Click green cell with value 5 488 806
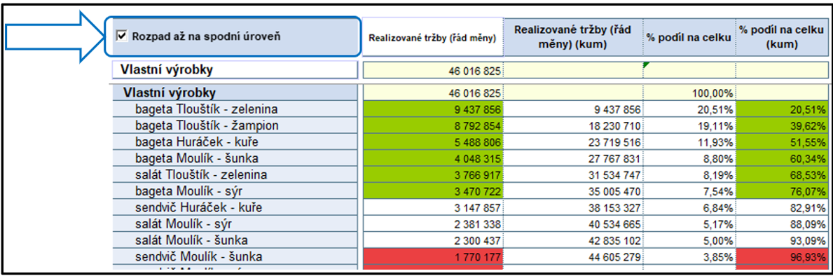Viewport: 833px width, 276px height. tap(433, 142)
